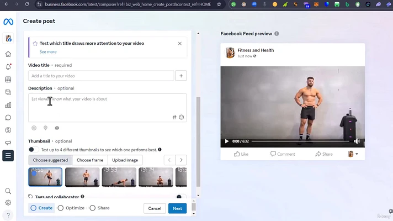The image size is (393, 221).
Task: Show next suggested thumbnails with right arrow
Action: click(x=181, y=160)
